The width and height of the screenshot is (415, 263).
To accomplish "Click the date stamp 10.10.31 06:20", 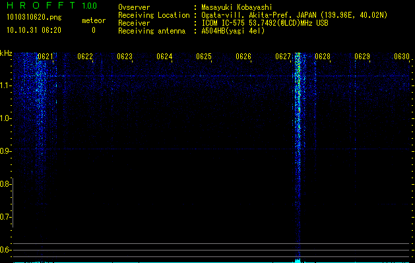I will [x=34, y=30].
